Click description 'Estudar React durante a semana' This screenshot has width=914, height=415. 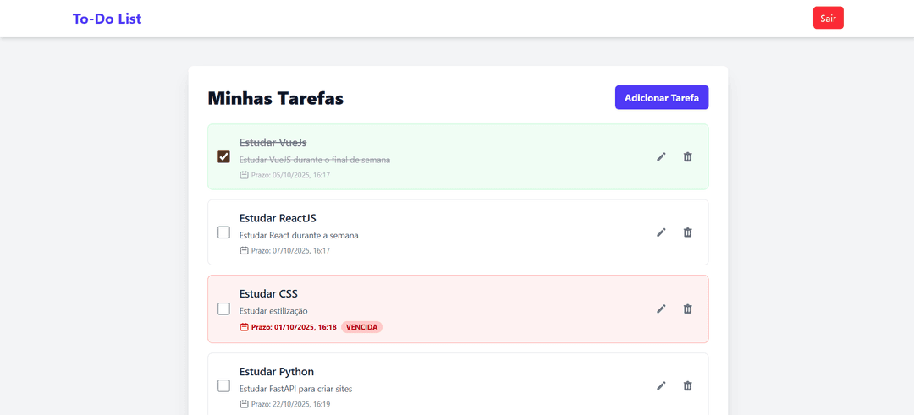click(299, 235)
